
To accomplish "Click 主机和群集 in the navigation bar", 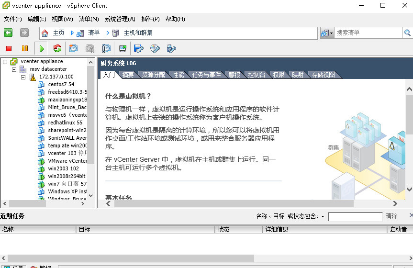I will 138,33.
